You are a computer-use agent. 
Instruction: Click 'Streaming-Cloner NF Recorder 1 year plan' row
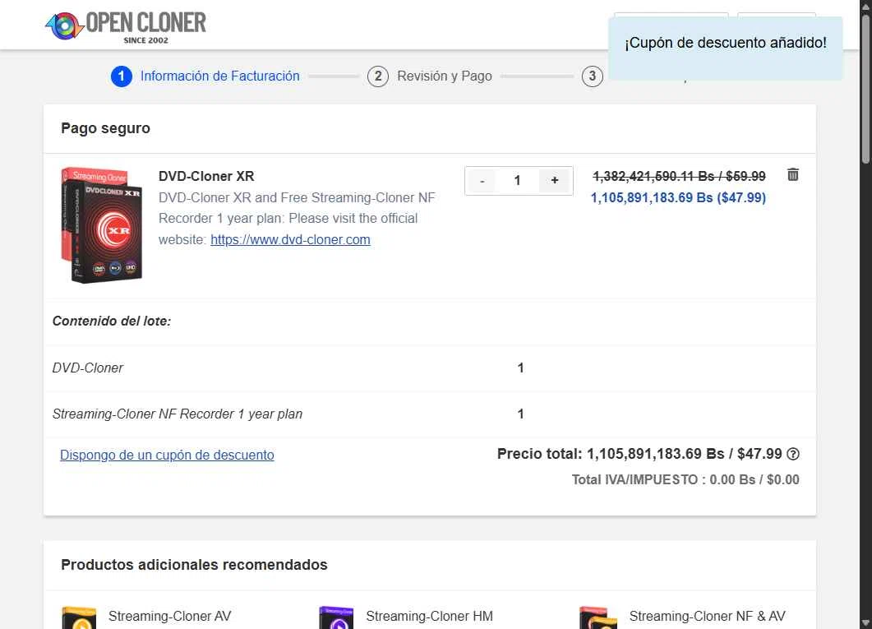point(429,414)
